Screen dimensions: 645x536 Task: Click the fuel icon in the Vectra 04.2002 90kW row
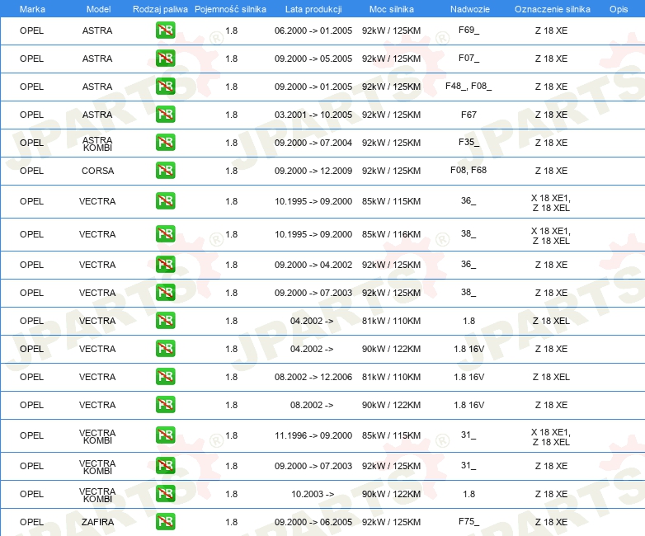tap(165, 349)
